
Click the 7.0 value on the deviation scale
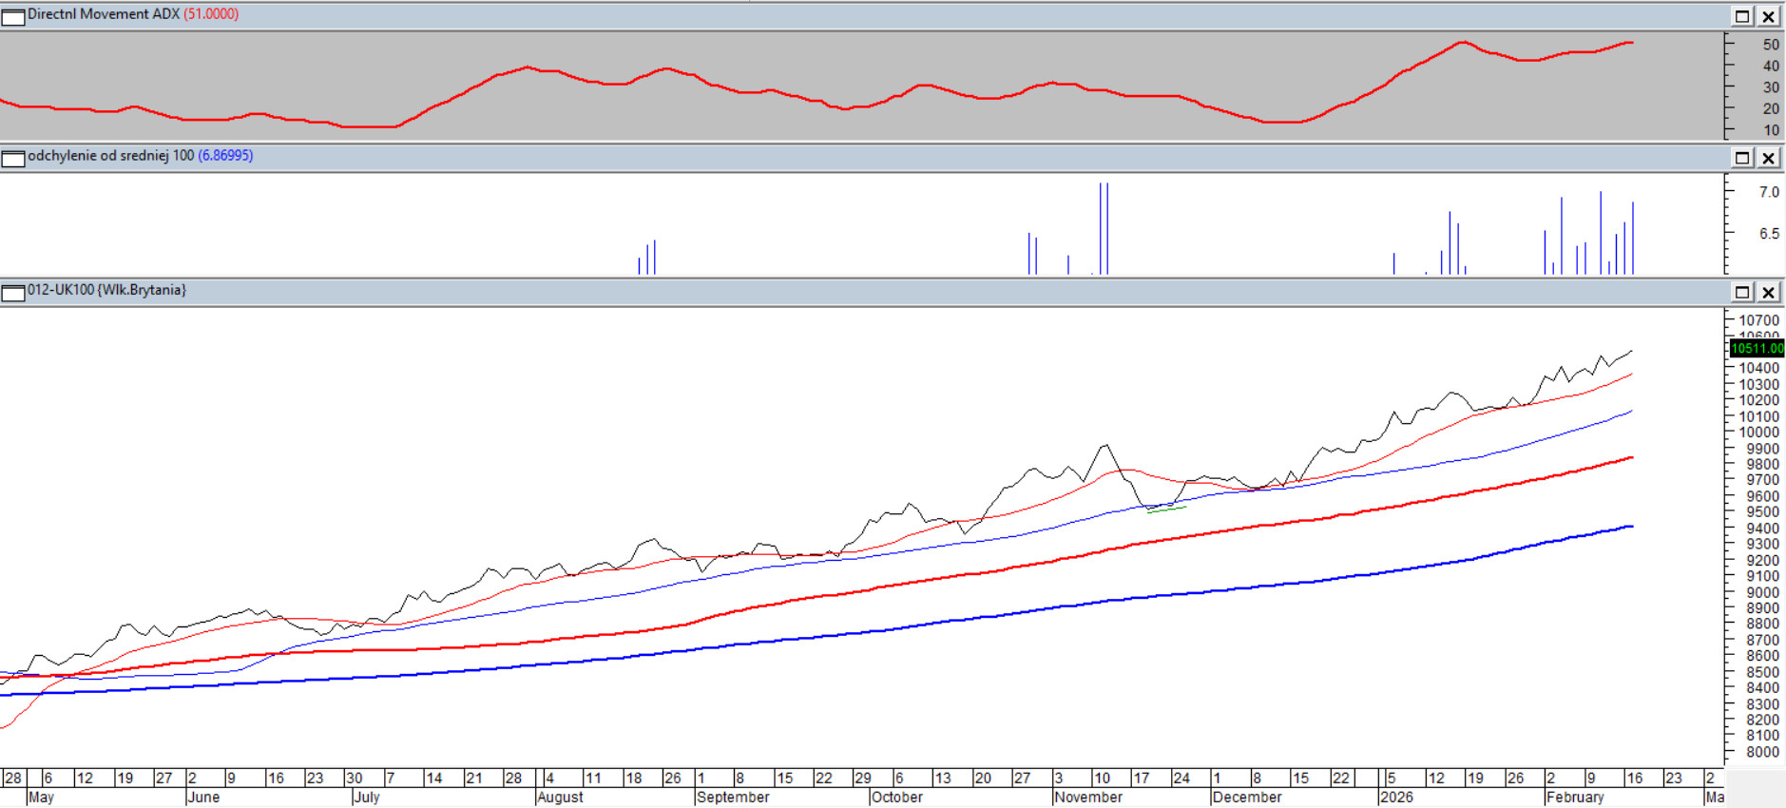(1768, 192)
